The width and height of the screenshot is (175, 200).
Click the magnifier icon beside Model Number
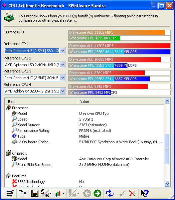point(14,125)
